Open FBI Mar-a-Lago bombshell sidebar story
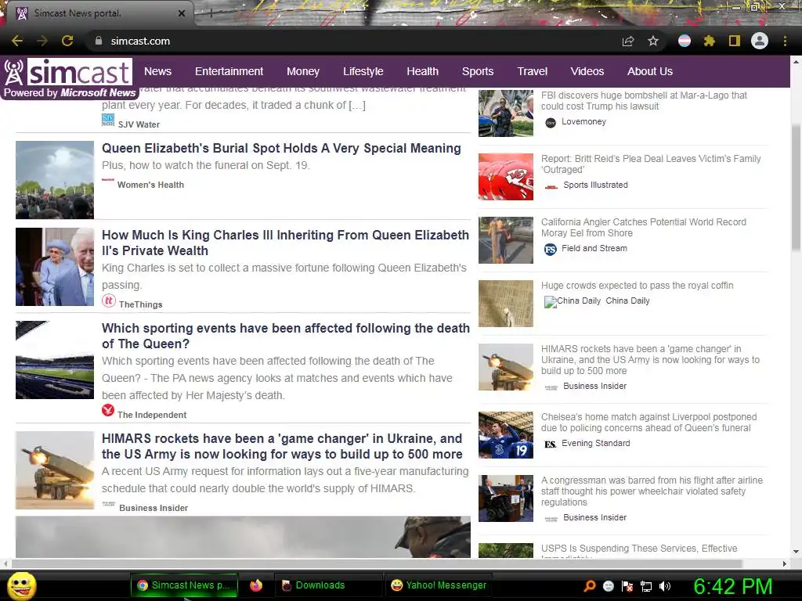 click(644, 101)
